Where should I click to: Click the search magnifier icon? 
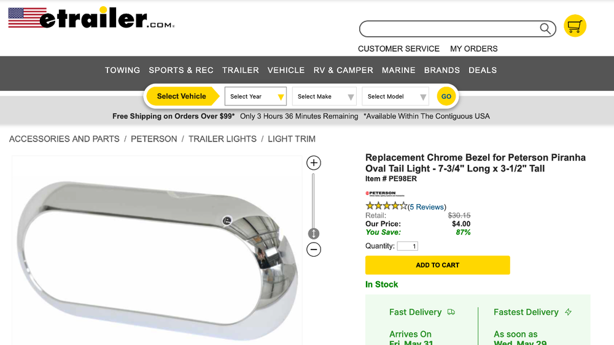click(545, 28)
